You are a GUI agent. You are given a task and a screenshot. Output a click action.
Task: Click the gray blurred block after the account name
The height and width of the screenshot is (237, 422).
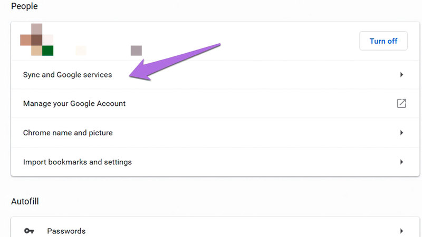tap(136, 51)
